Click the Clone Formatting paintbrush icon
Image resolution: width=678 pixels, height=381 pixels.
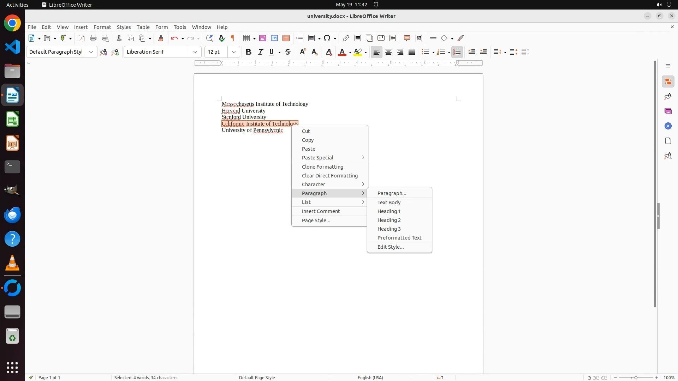pos(161,38)
